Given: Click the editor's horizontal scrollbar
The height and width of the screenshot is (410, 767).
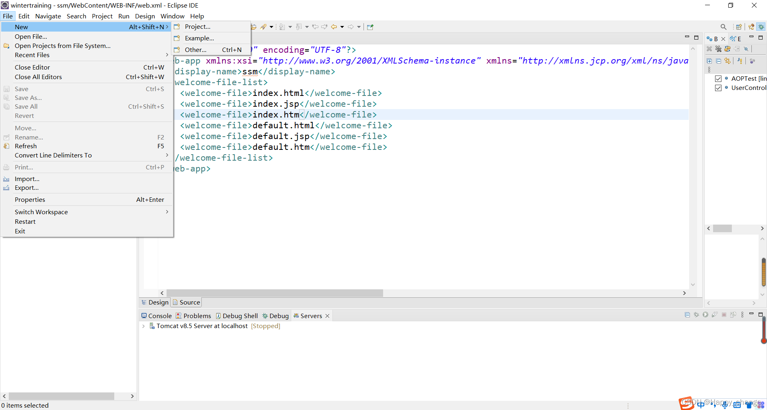Looking at the screenshot, I should 275,293.
